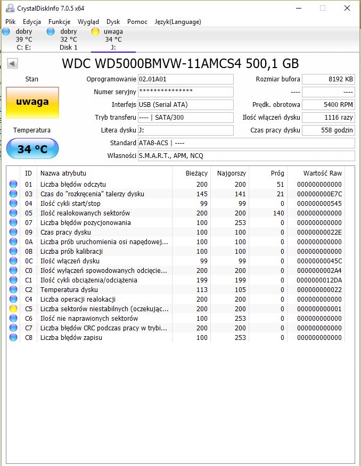Click the '558 godzin' power-on hours field

click(329, 130)
